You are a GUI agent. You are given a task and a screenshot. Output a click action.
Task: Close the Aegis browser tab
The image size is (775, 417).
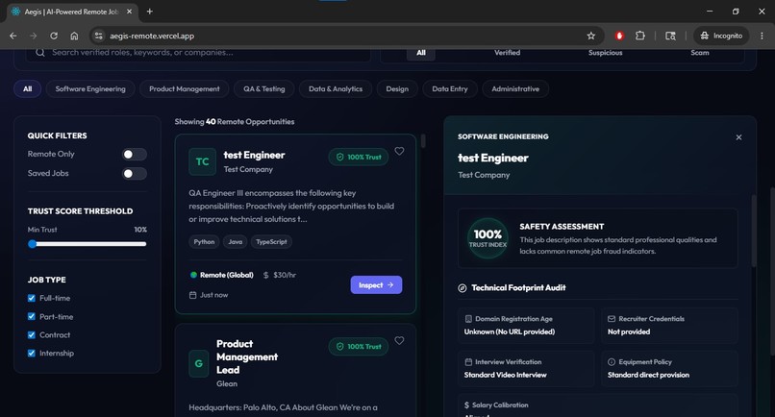[x=129, y=12]
